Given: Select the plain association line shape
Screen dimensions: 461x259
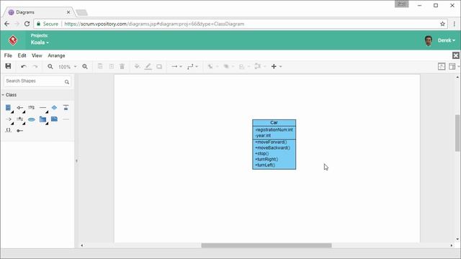Looking at the screenshot, I should 43,108.
